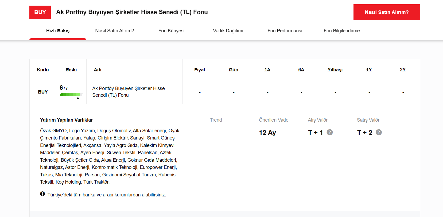This screenshot has width=443, height=217.
Task: Sort by the Adı column header
Action: [98, 70]
